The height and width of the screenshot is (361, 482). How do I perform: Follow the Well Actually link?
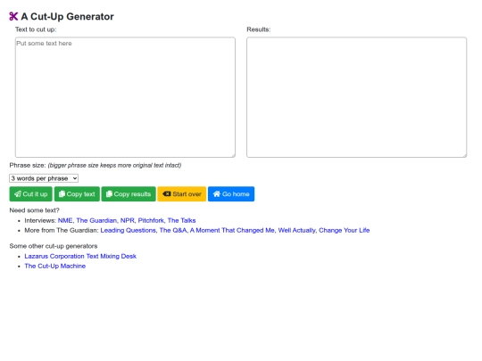point(296,230)
